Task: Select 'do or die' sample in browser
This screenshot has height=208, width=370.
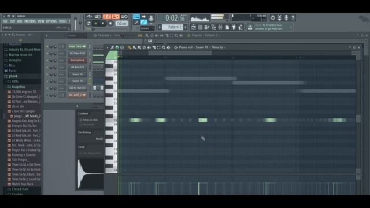Action: click(18, 106)
